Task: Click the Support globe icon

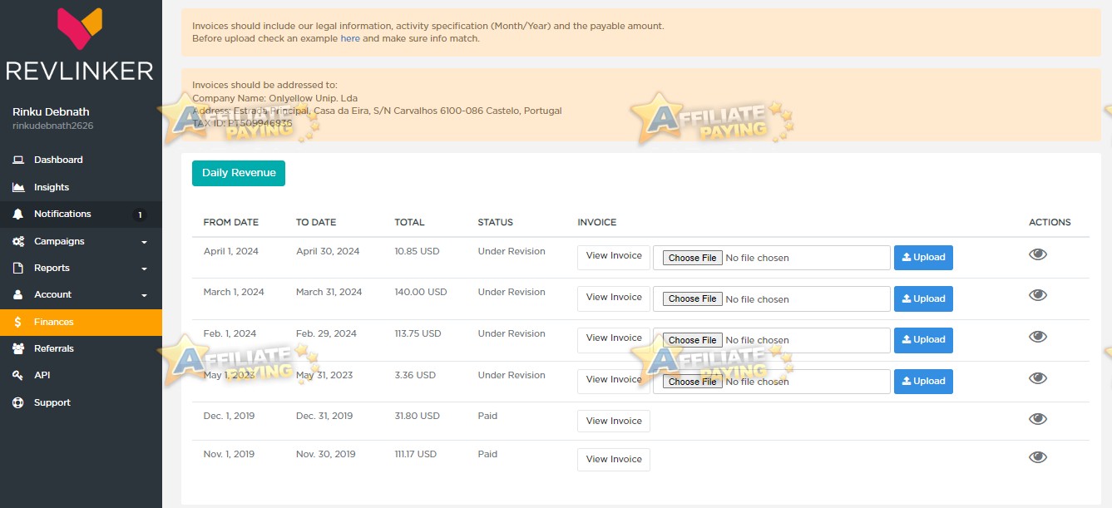Action: click(x=18, y=402)
